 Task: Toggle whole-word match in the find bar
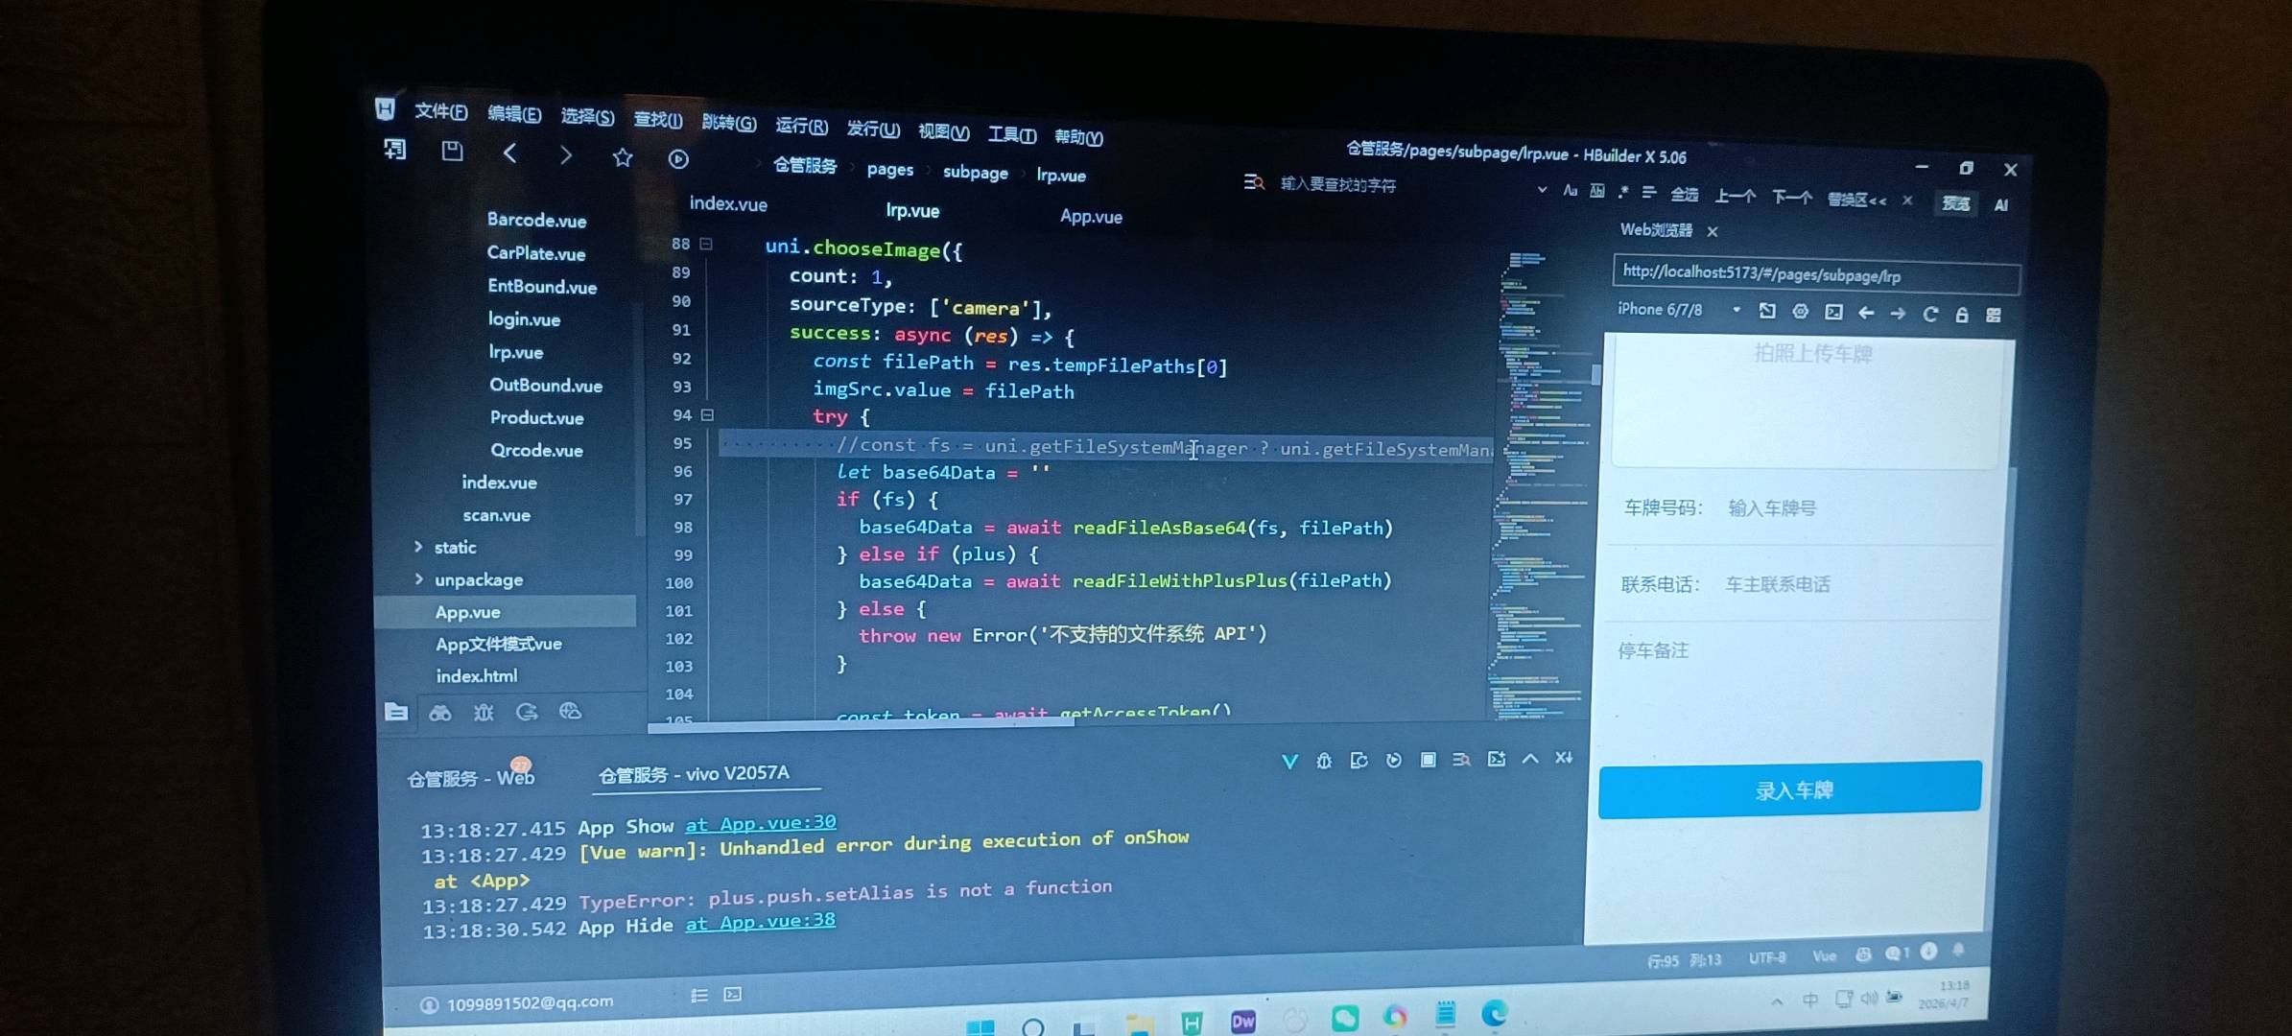pyautogui.click(x=1596, y=191)
